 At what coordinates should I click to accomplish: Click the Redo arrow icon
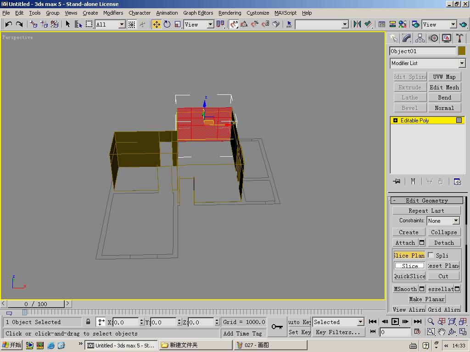[x=19, y=24]
